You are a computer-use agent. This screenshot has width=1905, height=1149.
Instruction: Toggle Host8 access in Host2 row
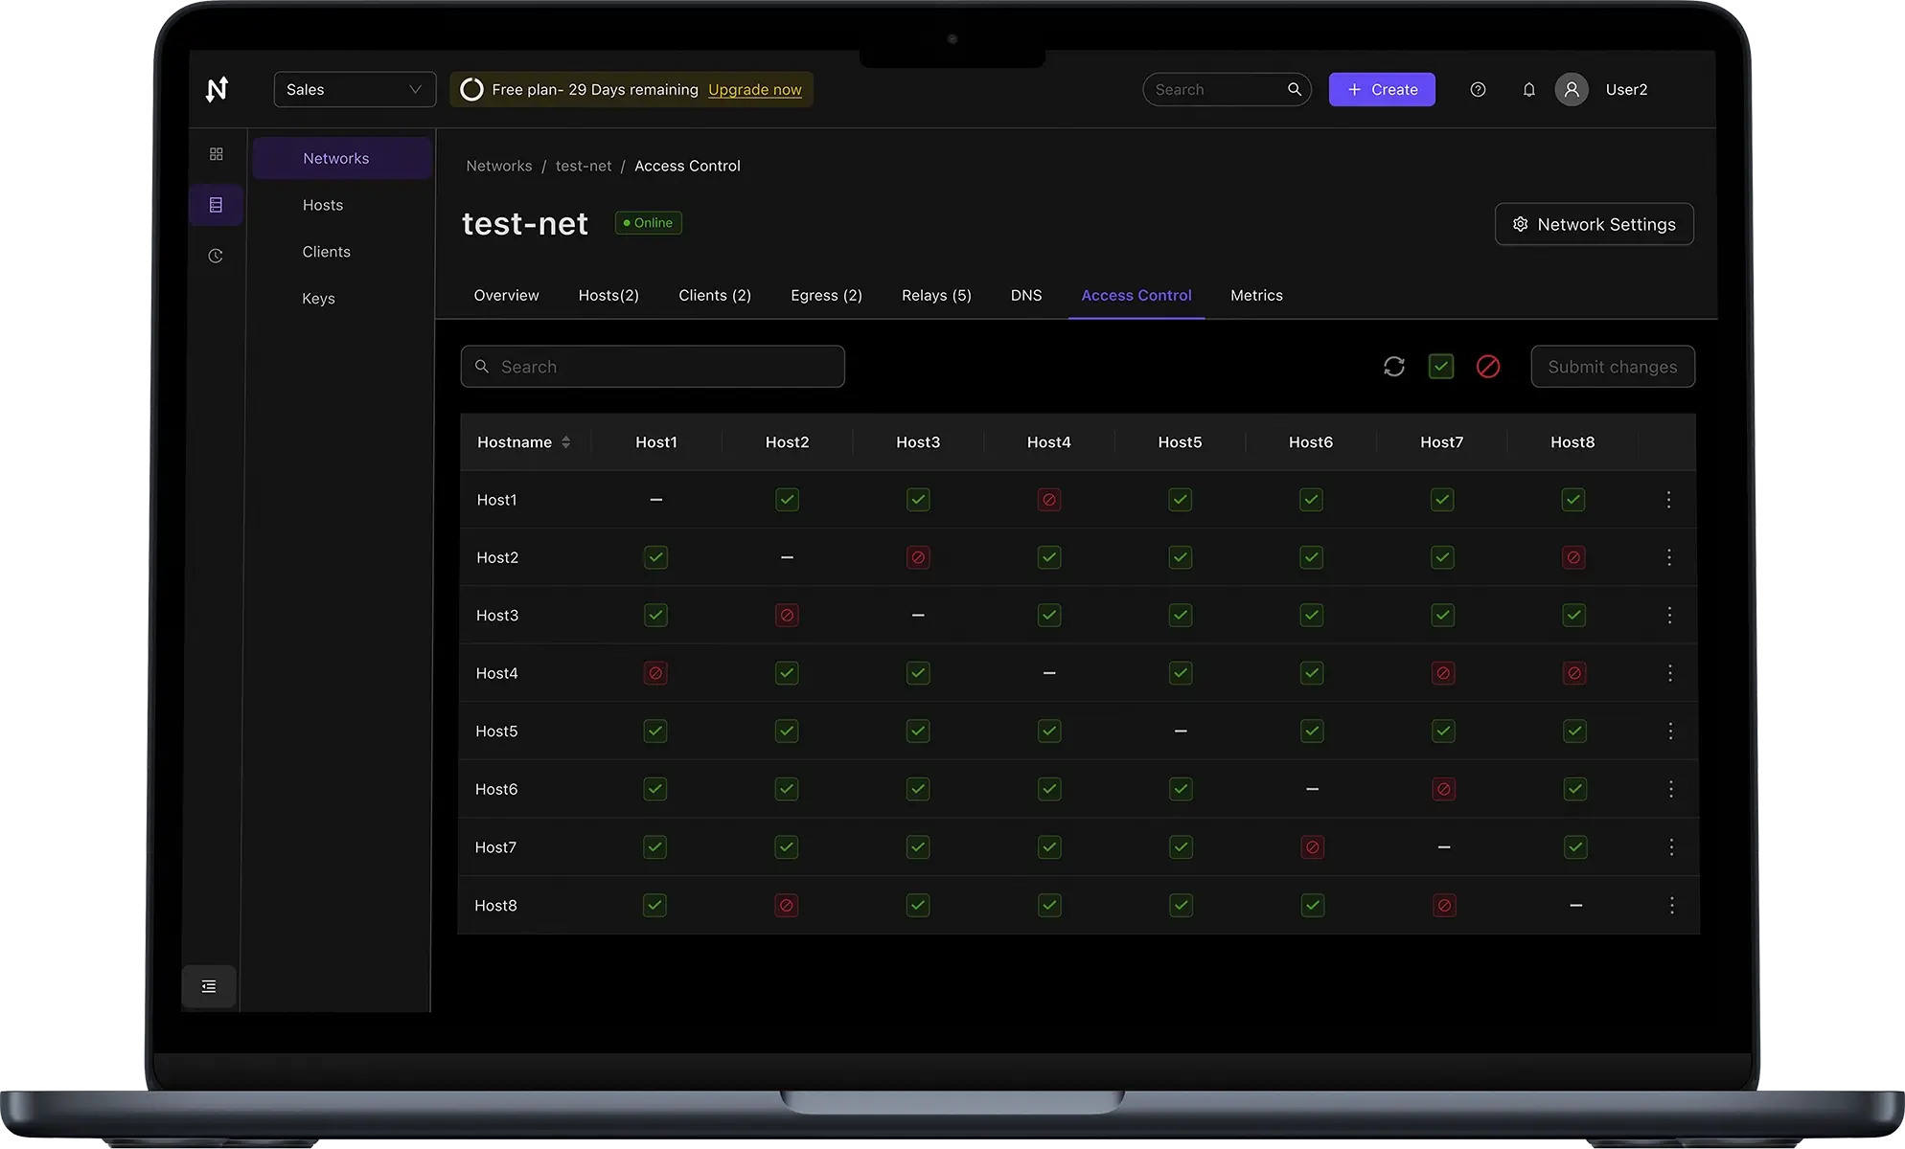[1572, 557]
